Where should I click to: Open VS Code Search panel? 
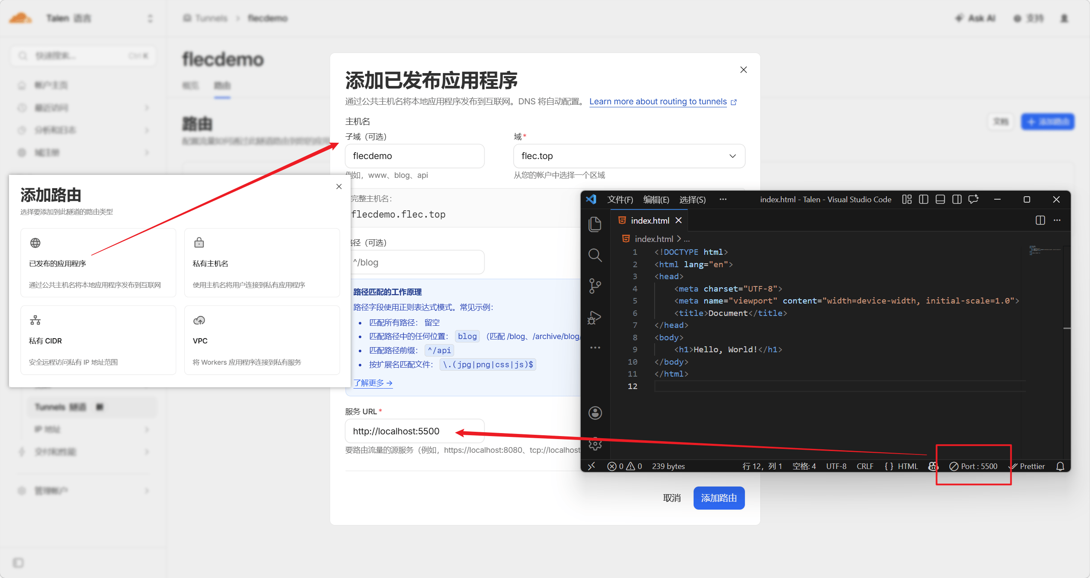(x=595, y=255)
